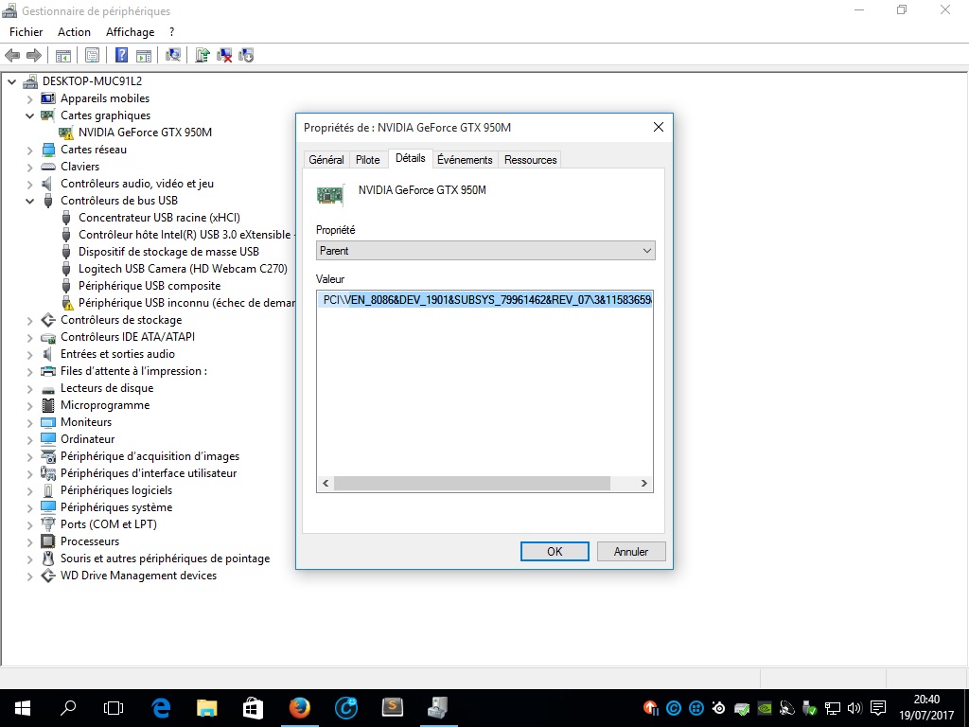969x727 pixels.
Task: Click the left scroll arrow of Valeur list
Action: (326, 484)
